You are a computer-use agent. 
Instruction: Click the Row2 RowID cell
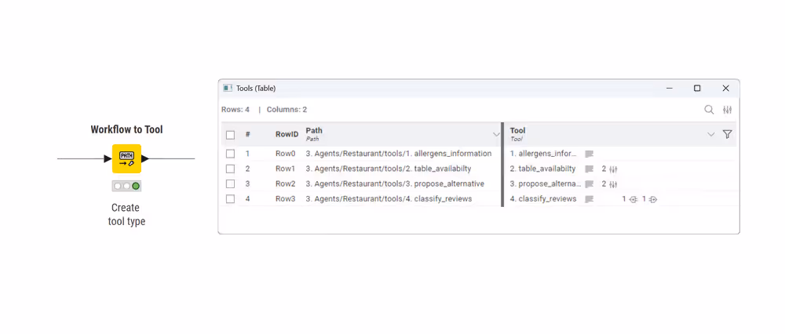pos(286,183)
